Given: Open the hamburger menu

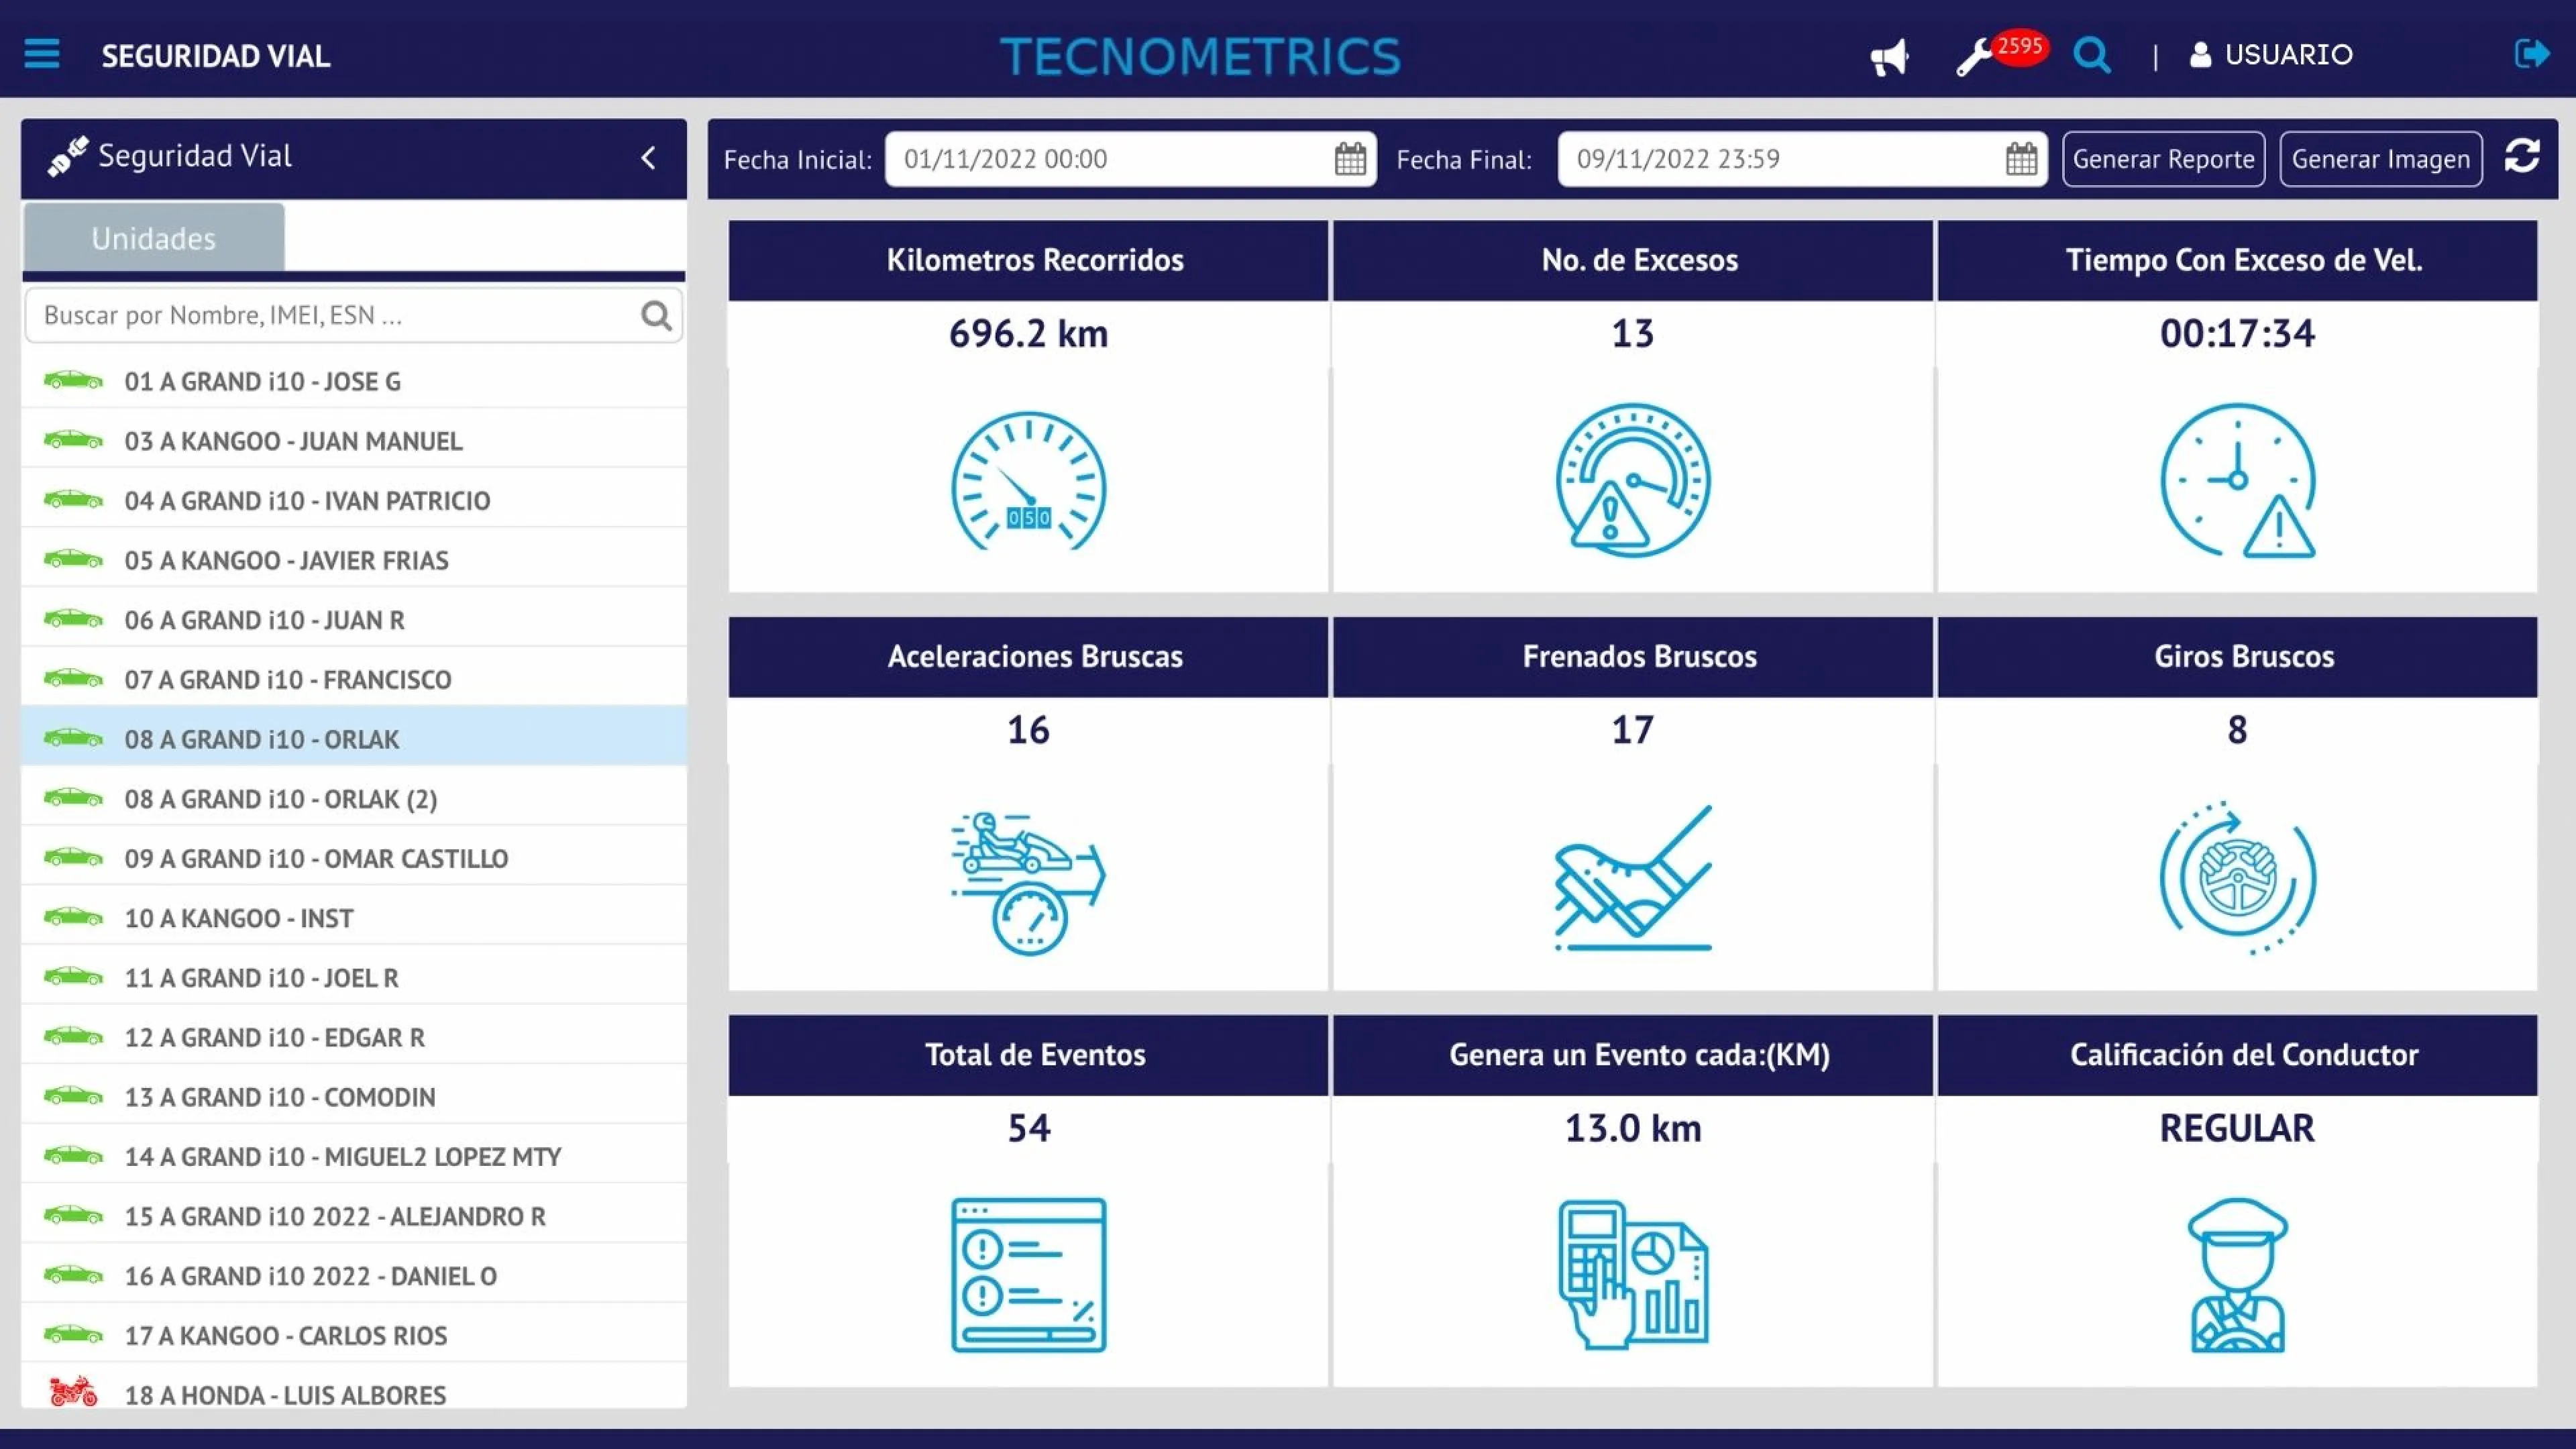Looking at the screenshot, I should 41,54.
